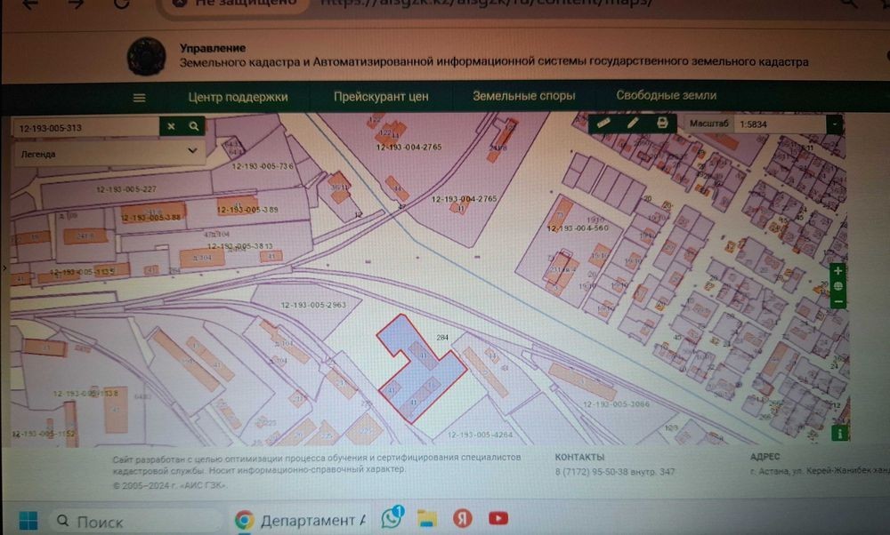
Task: Open the green info button
Action: pyautogui.click(x=839, y=434)
